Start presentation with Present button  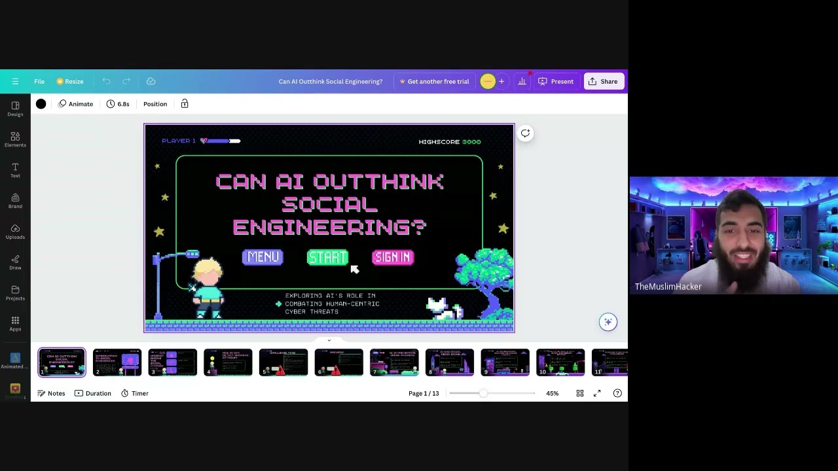pyautogui.click(x=556, y=82)
